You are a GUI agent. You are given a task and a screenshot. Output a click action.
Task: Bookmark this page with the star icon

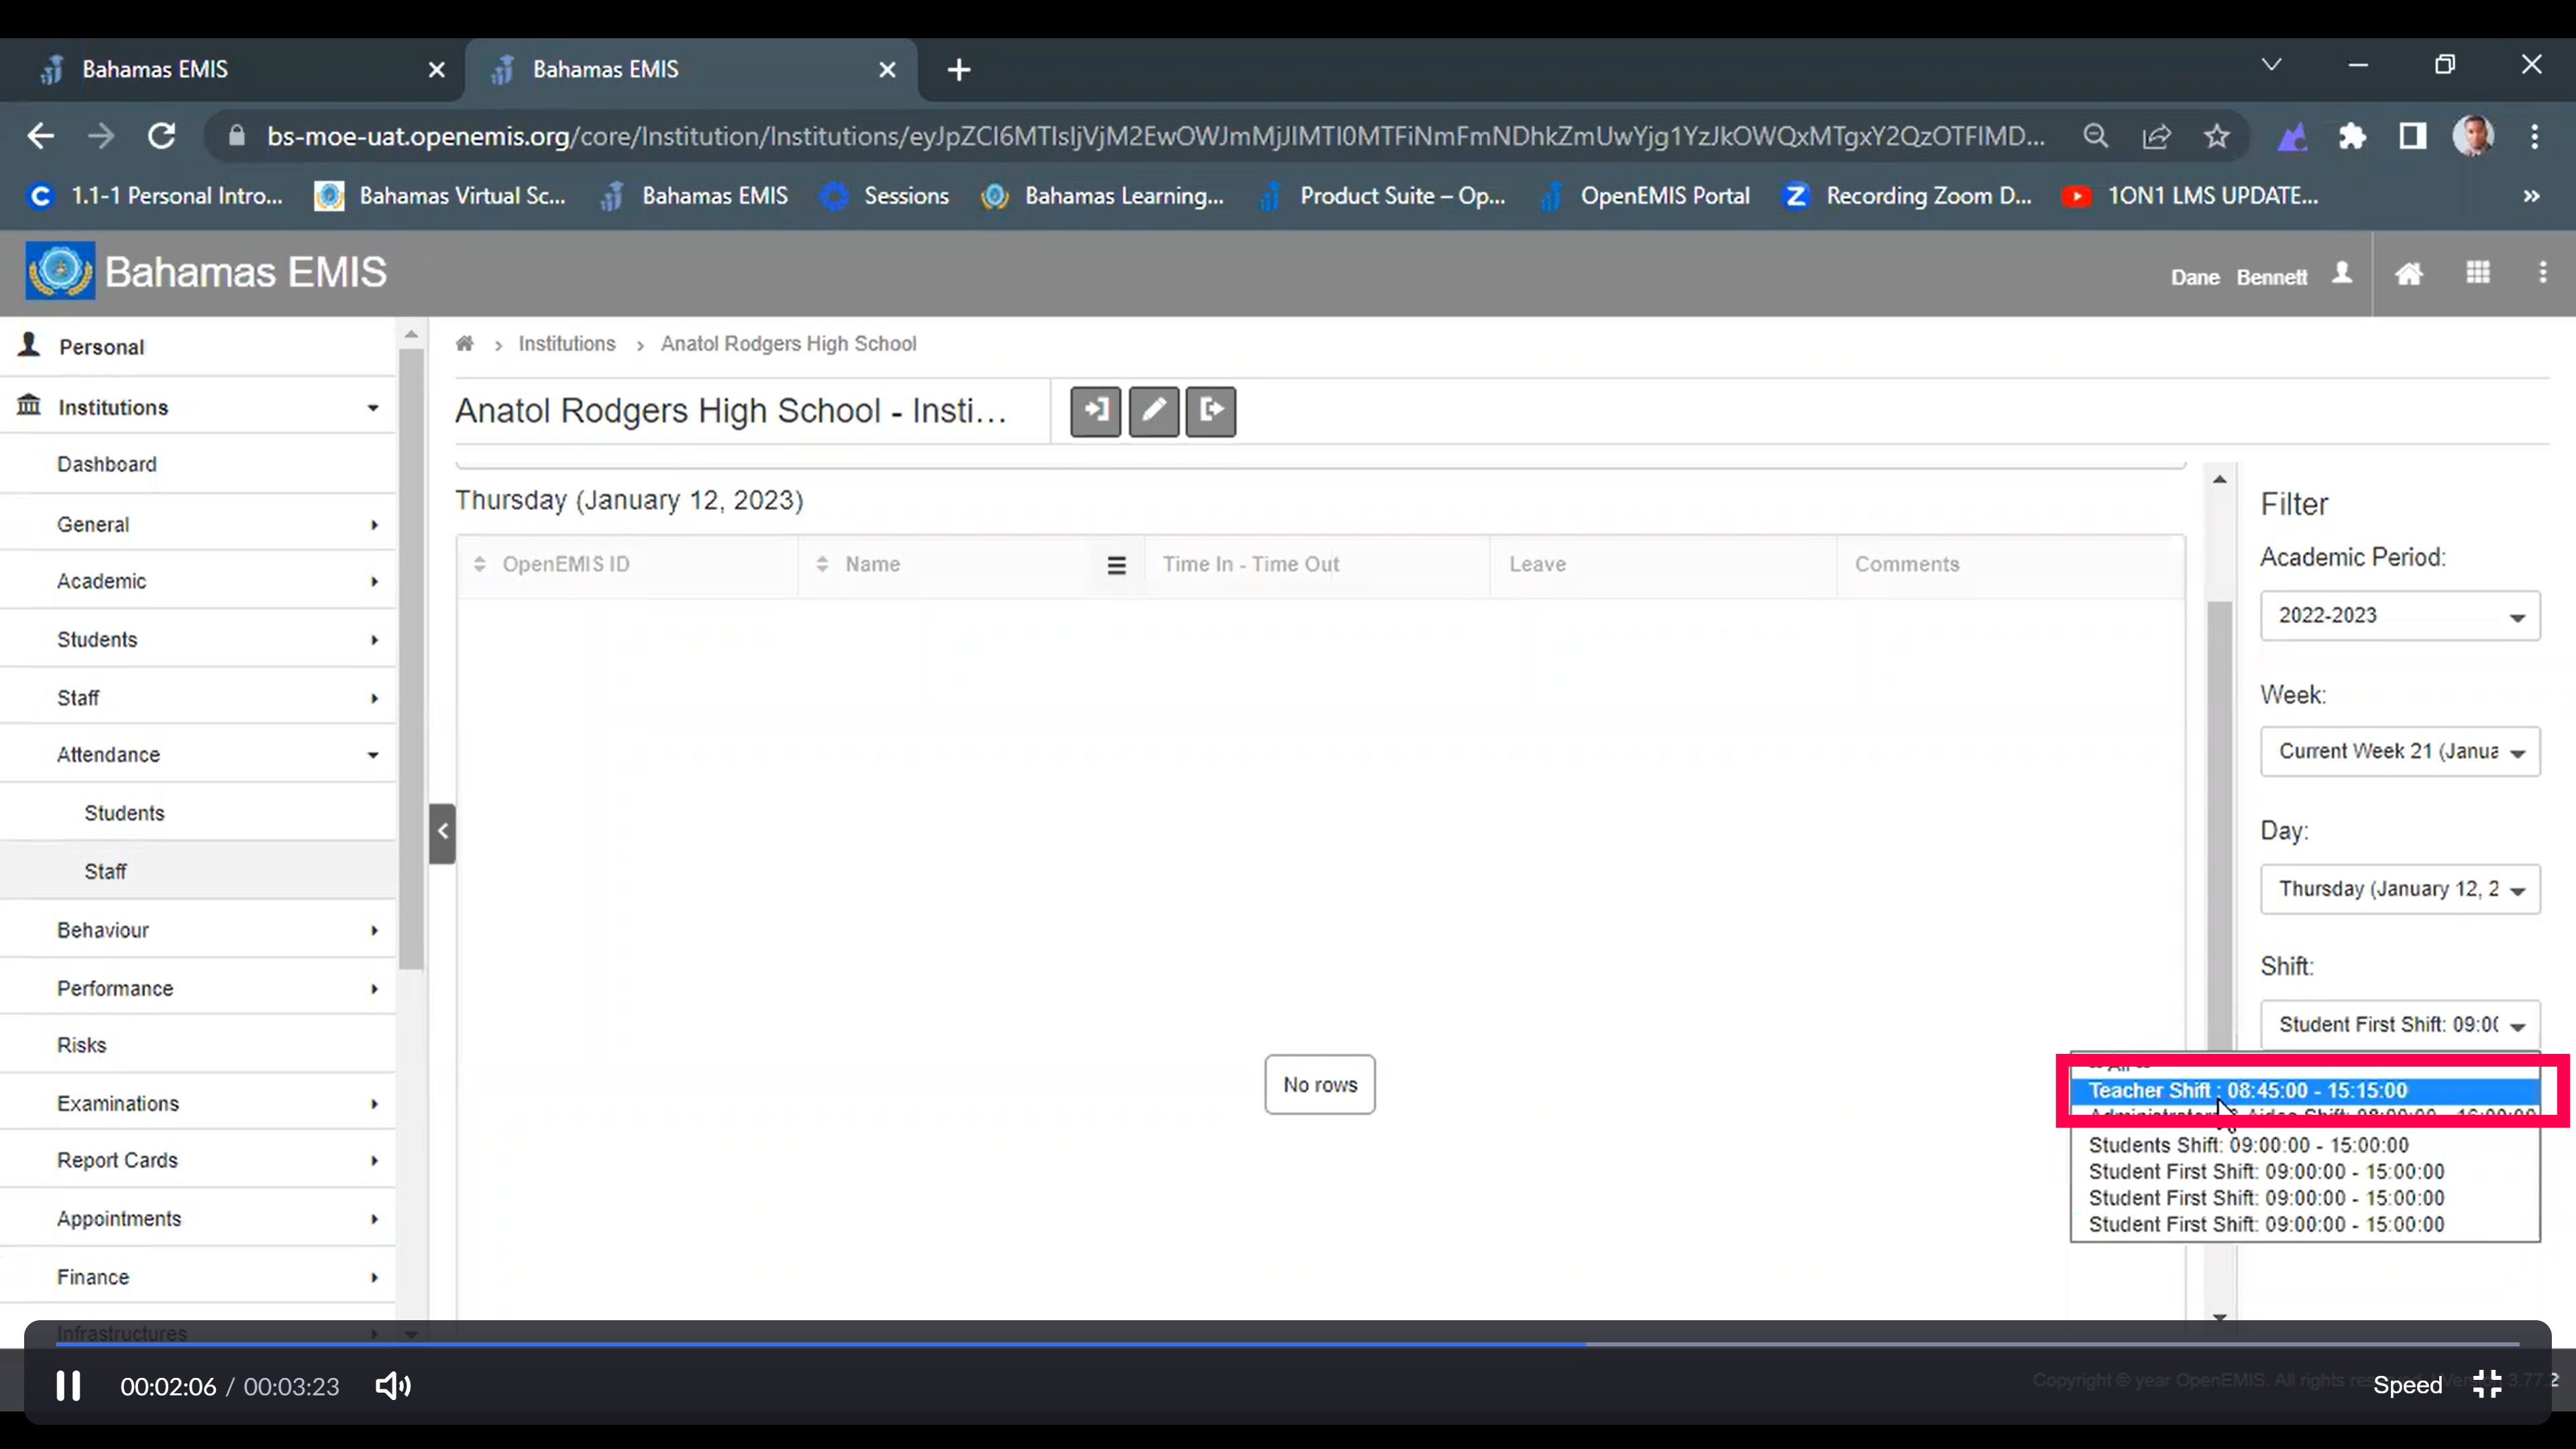[x=2217, y=137]
